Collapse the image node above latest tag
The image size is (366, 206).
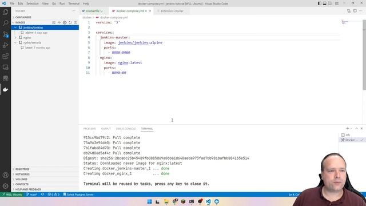[15, 43]
